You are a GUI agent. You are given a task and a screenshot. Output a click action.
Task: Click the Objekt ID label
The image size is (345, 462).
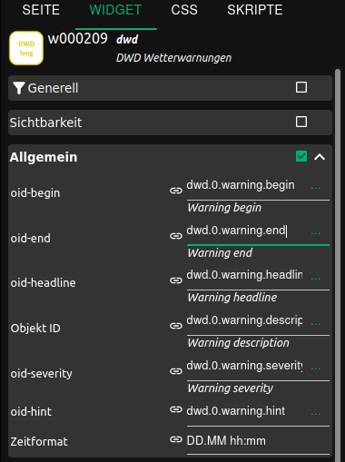tap(35, 329)
